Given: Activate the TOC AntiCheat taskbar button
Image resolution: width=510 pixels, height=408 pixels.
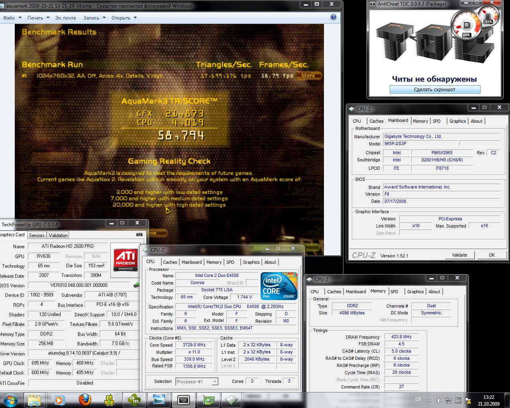Looking at the screenshot, I should click(183, 400).
